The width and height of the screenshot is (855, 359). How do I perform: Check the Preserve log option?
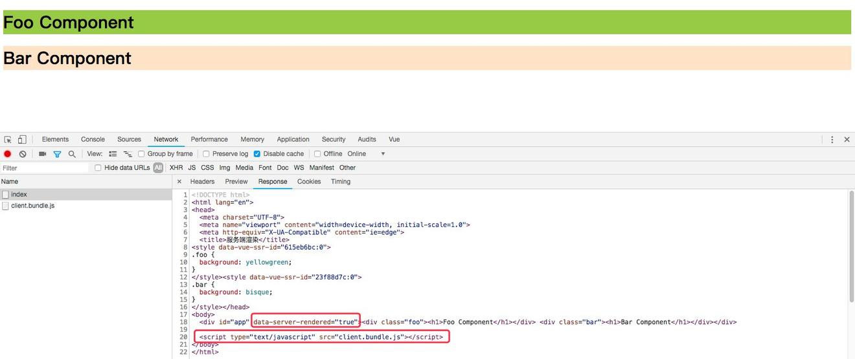(x=207, y=154)
